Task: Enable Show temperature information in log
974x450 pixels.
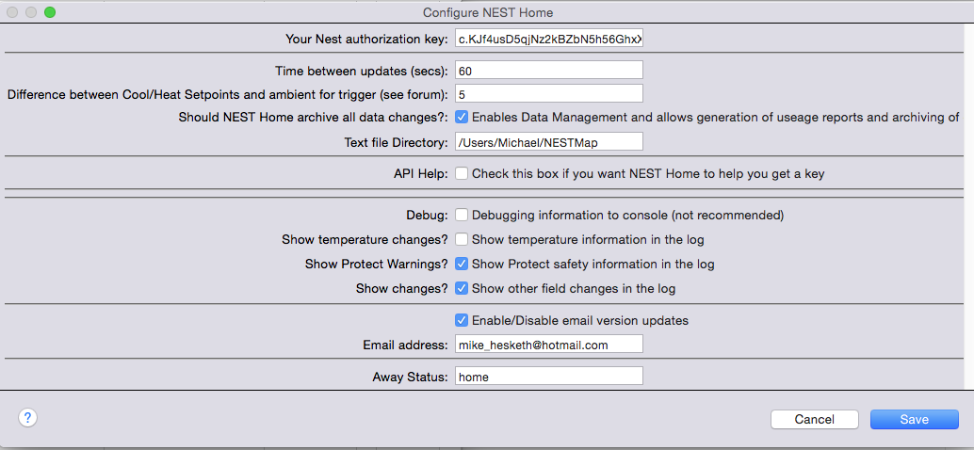Action: (462, 239)
